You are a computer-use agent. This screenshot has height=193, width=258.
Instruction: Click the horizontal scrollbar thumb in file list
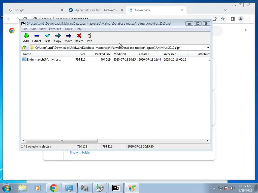62,140
